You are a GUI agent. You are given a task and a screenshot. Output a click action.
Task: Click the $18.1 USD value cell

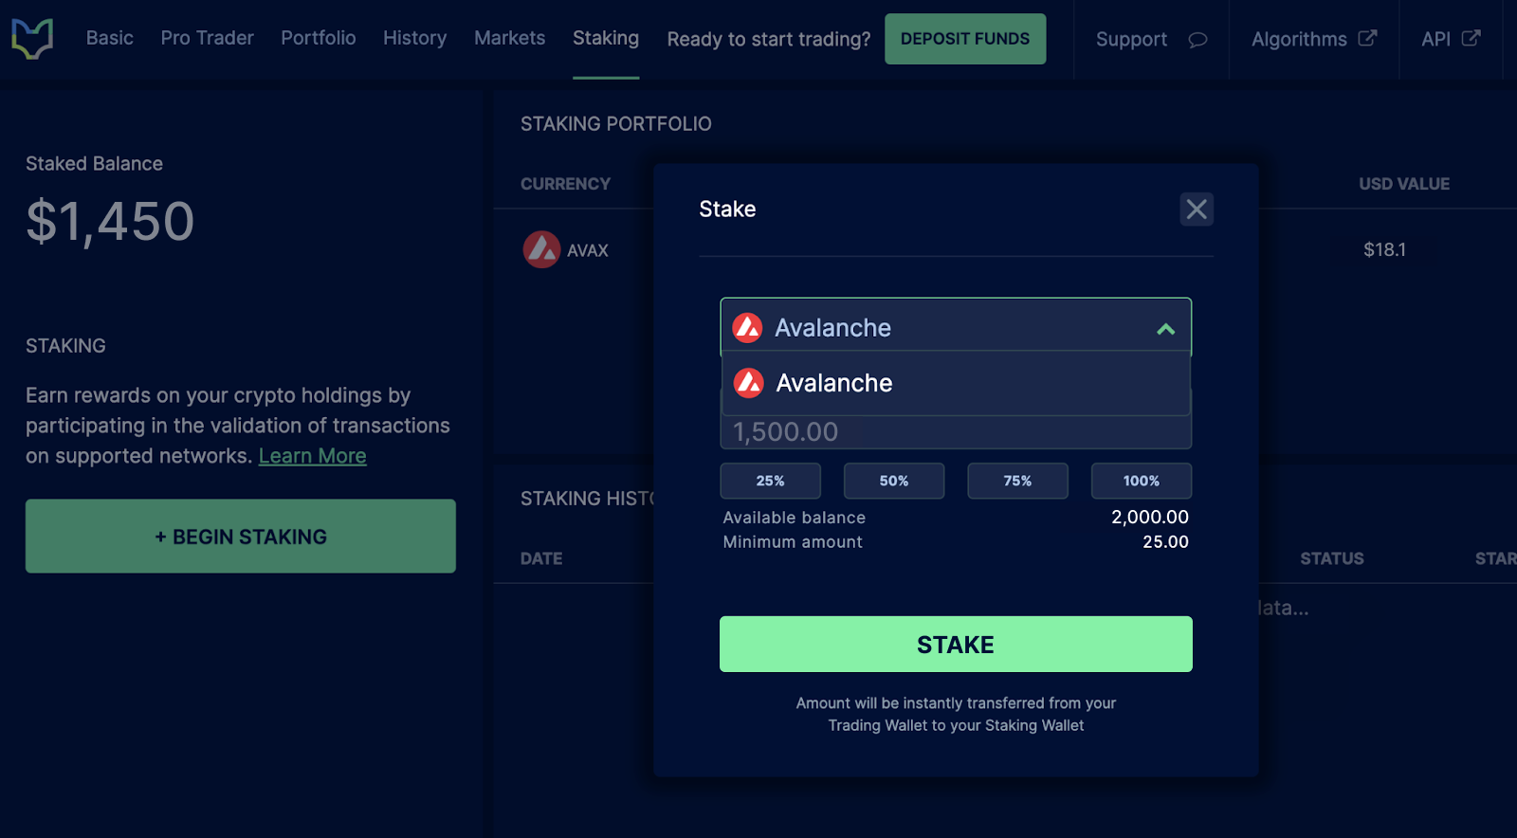(x=1384, y=249)
